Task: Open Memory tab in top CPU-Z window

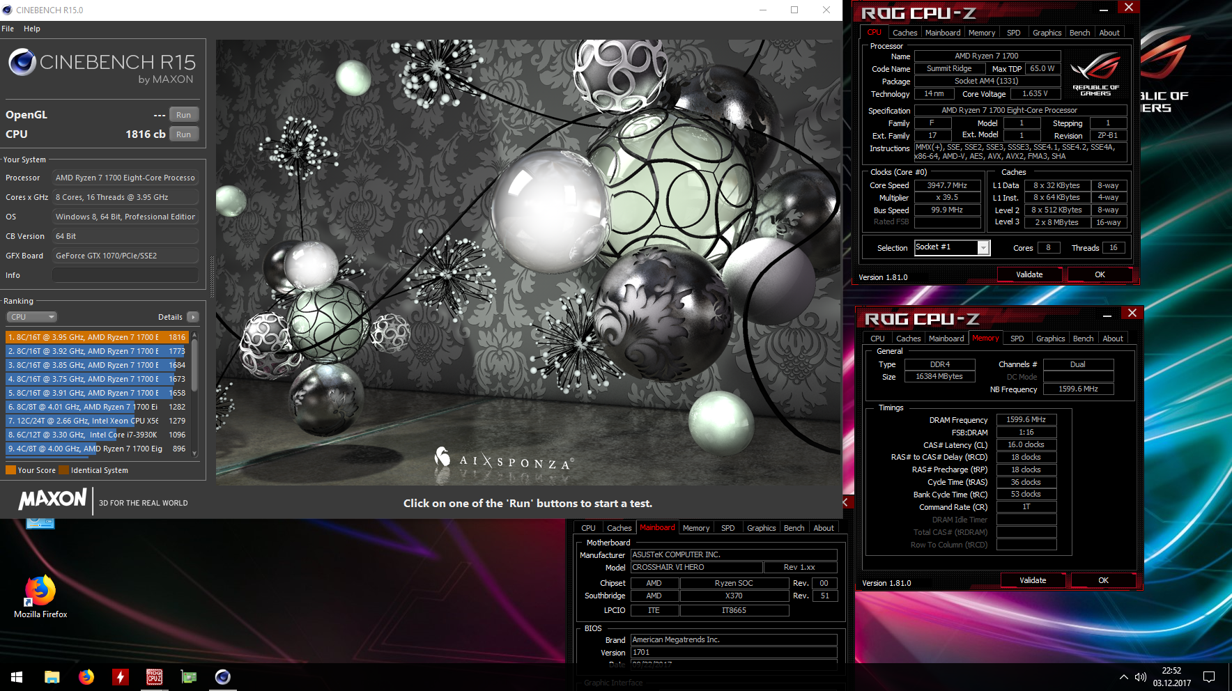Action: (982, 33)
